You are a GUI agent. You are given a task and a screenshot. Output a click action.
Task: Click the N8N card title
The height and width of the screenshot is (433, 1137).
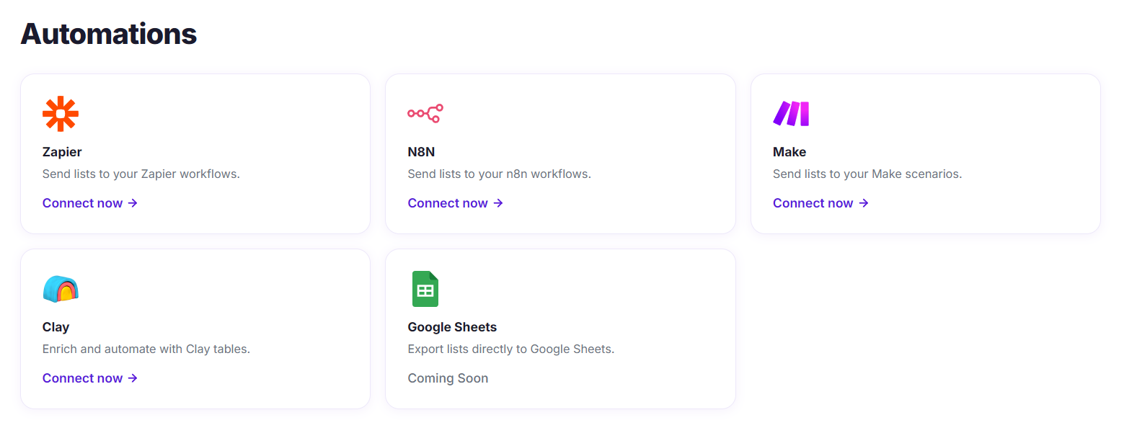coord(421,152)
